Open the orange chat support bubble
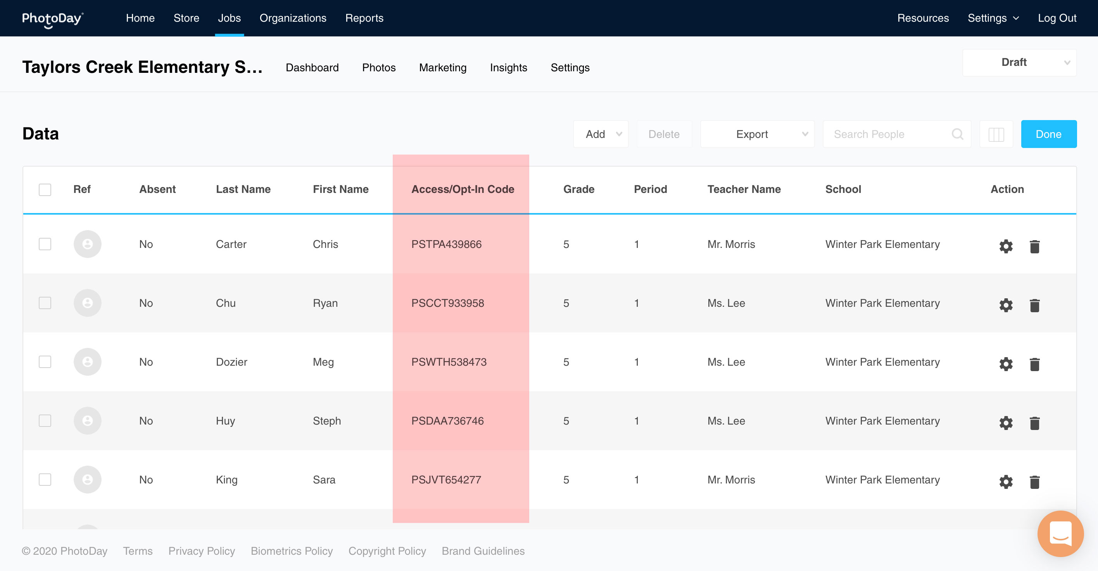The height and width of the screenshot is (571, 1098). click(1060, 533)
